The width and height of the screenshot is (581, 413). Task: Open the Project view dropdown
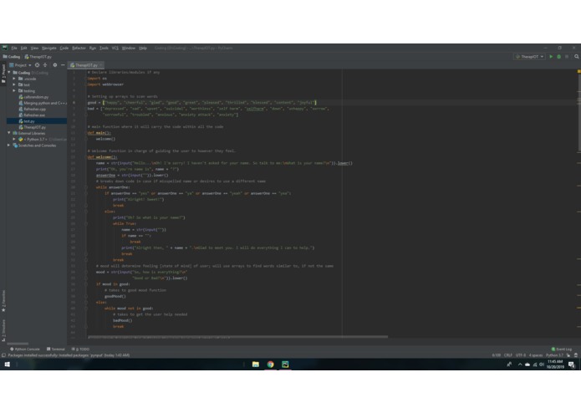pos(20,65)
